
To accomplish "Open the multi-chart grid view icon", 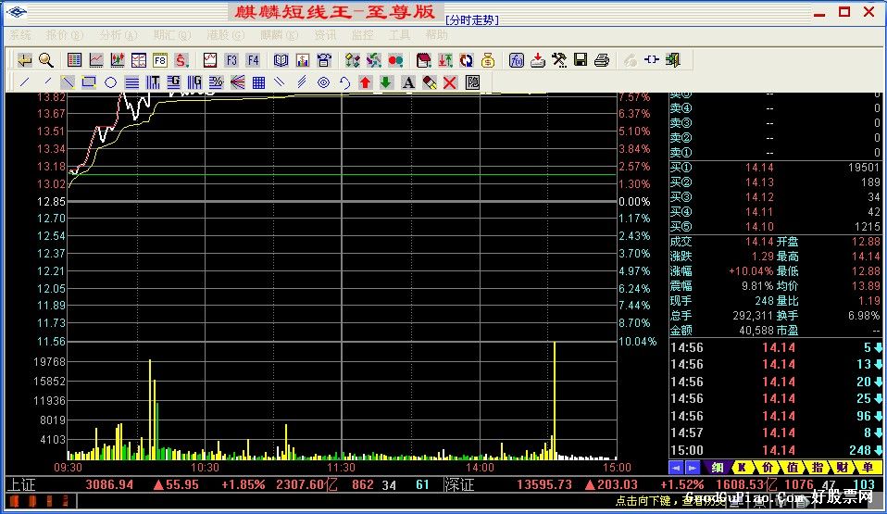I will coord(139,60).
